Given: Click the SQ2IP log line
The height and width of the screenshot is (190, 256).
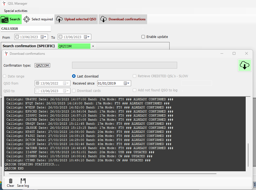Looking at the screenshot, I should pos(89,144).
